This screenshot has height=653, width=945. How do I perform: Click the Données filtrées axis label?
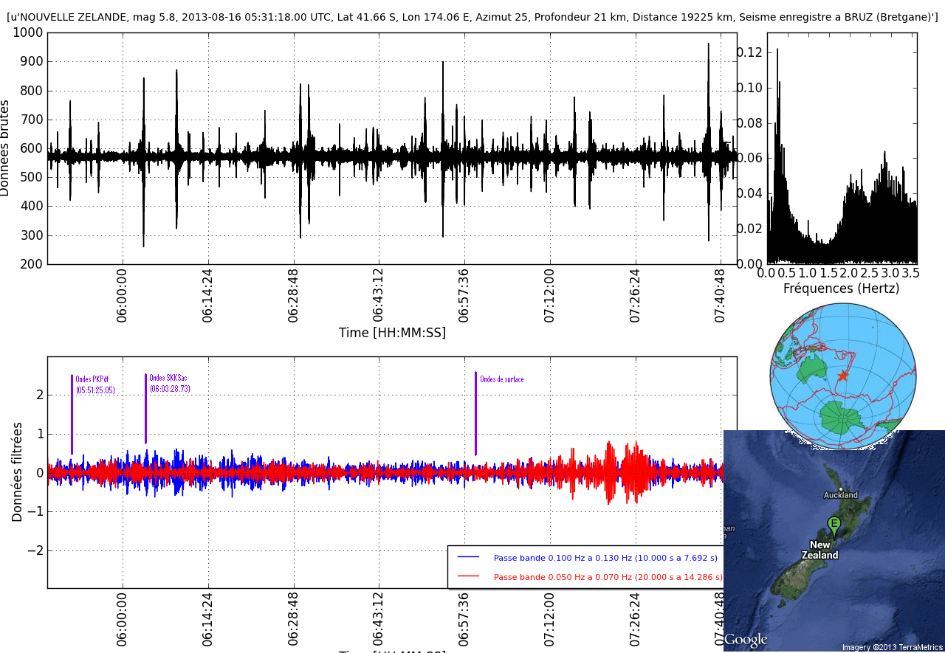click(16, 472)
